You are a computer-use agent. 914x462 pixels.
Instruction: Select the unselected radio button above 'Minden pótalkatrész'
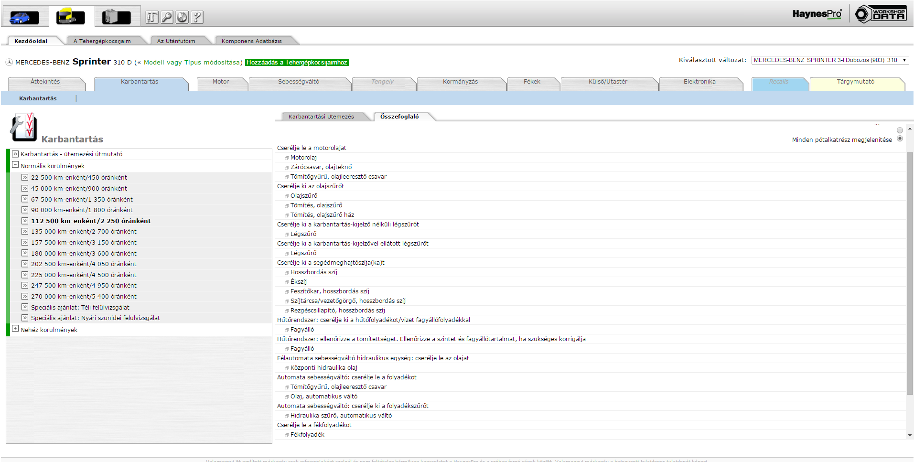[x=900, y=130]
